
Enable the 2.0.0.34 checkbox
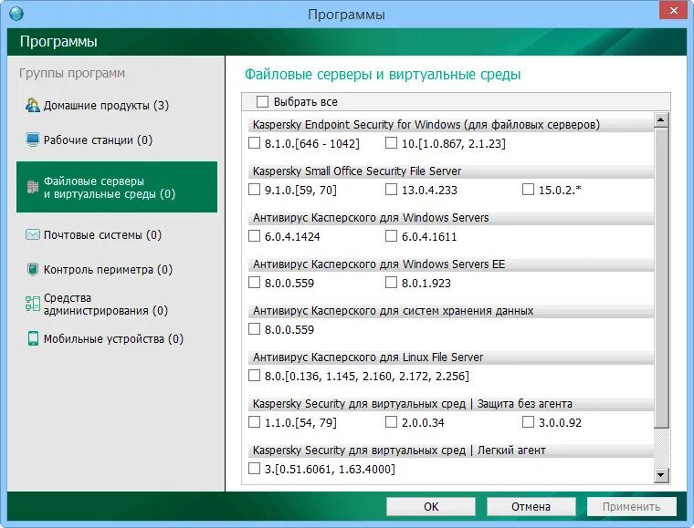(x=391, y=421)
